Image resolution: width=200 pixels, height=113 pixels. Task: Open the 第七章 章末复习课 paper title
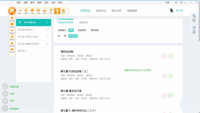tap(71, 91)
